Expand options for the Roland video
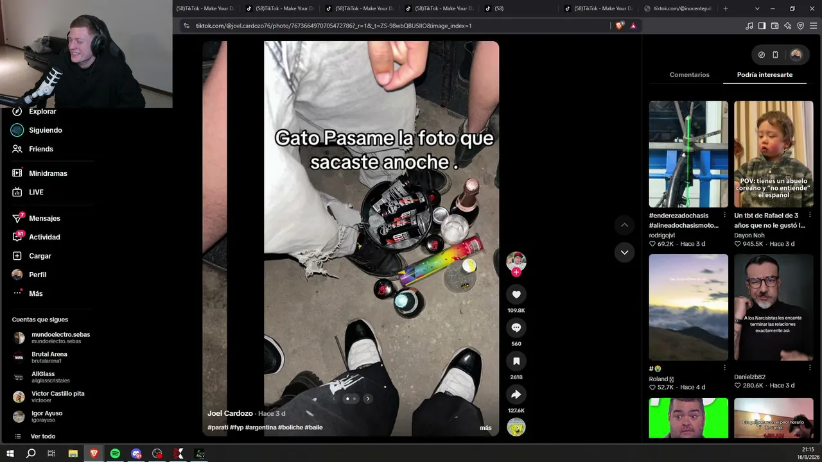This screenshot has height=462, width=822. 724,368
